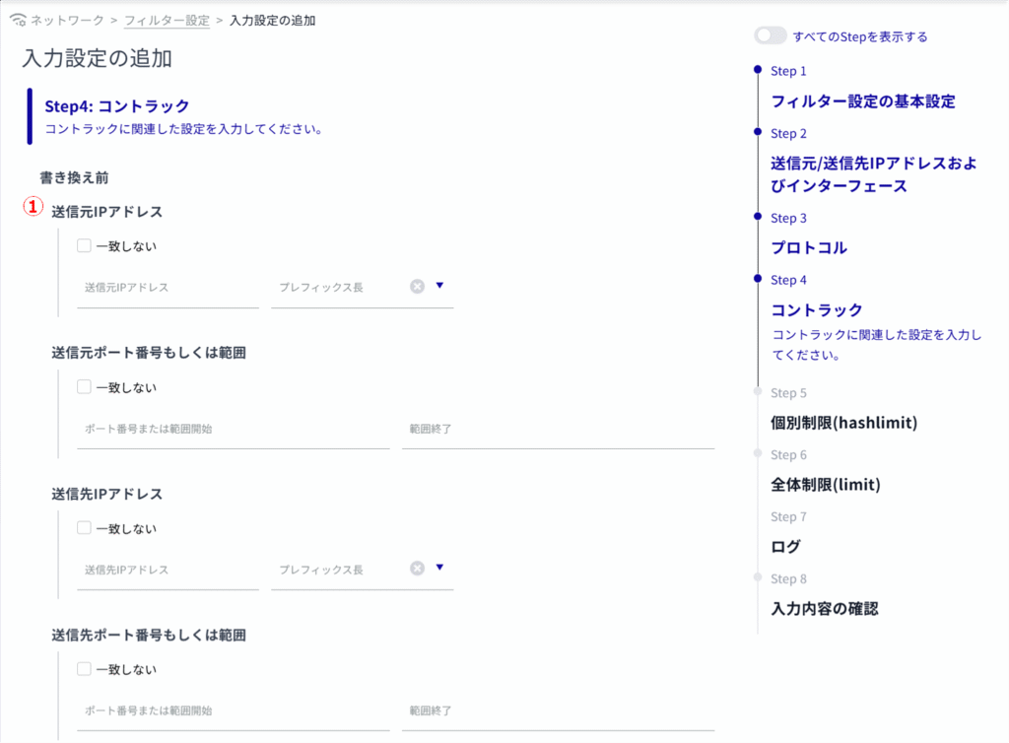Click the Step 1 timeline dot
The image size is (1009, 743).
click(757, 70)
